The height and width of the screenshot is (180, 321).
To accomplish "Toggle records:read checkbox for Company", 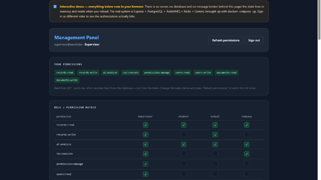I will [x=247, y=125].
